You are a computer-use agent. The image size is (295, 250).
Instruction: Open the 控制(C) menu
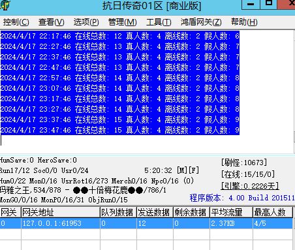[x=16, y=22]
